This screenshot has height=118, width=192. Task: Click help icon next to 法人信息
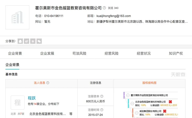[x=48, y=83]
